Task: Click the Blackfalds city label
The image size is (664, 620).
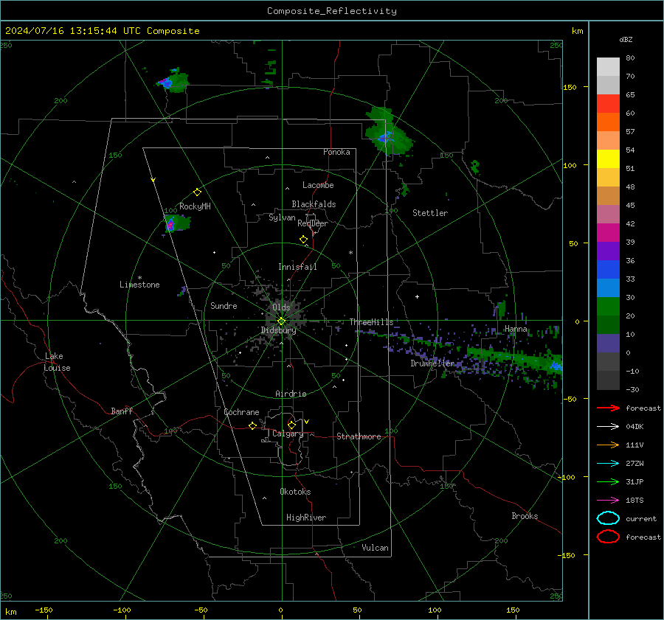Action: pyautogui.click(x=314, y=204)
